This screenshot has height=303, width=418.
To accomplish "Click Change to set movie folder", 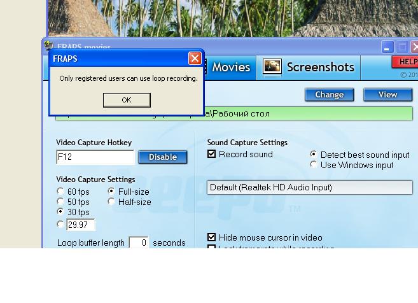I will tap(329, 95).
